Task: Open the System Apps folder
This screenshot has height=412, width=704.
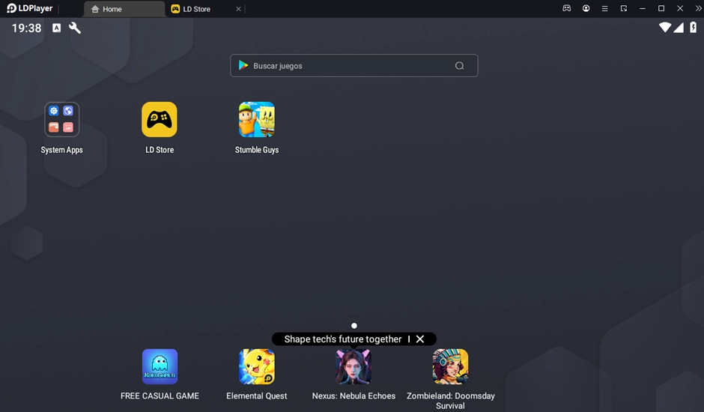Action: click(x=62, y=120)
